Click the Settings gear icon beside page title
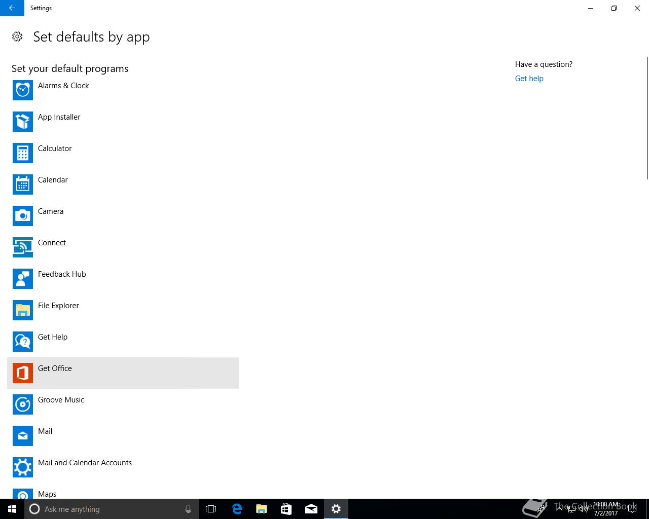Viewport: 649px width, 519px height. [x=17, y=36]
